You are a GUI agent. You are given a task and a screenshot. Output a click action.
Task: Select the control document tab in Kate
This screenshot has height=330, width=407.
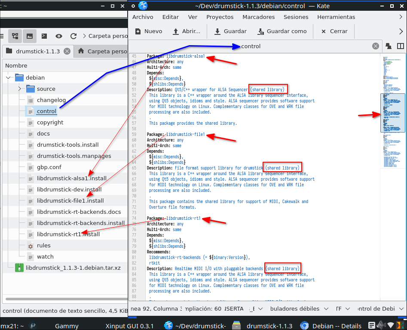[x=251, y=46]
